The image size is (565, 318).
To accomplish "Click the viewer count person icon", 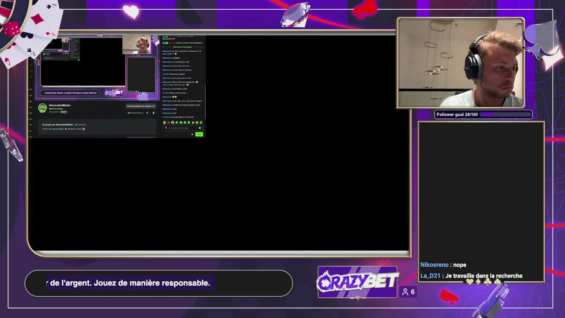I will click(405, 292).
